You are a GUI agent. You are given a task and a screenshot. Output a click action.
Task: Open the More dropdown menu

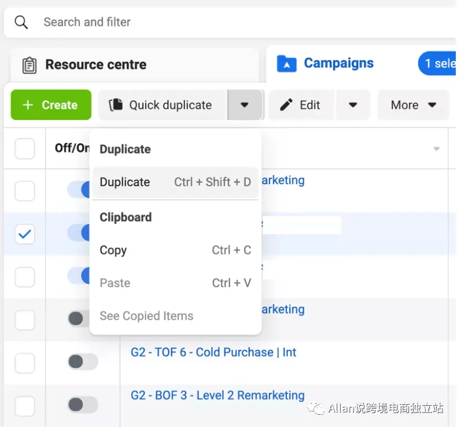tap(413, 105)
